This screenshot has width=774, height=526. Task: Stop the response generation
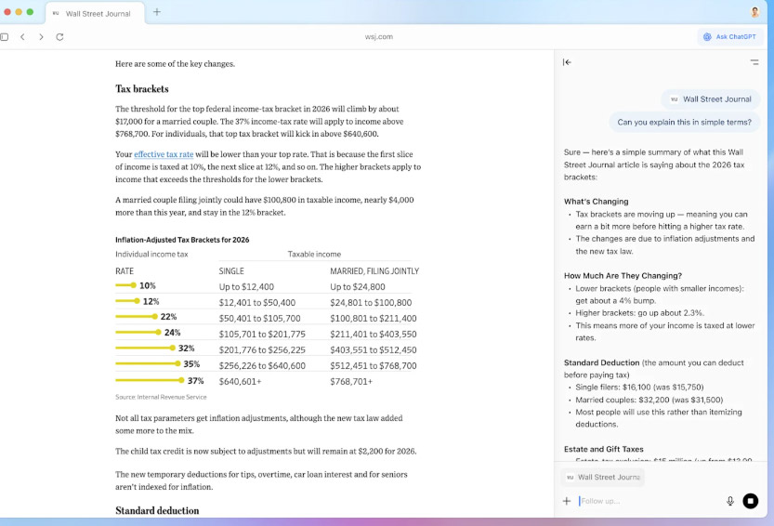751,501
